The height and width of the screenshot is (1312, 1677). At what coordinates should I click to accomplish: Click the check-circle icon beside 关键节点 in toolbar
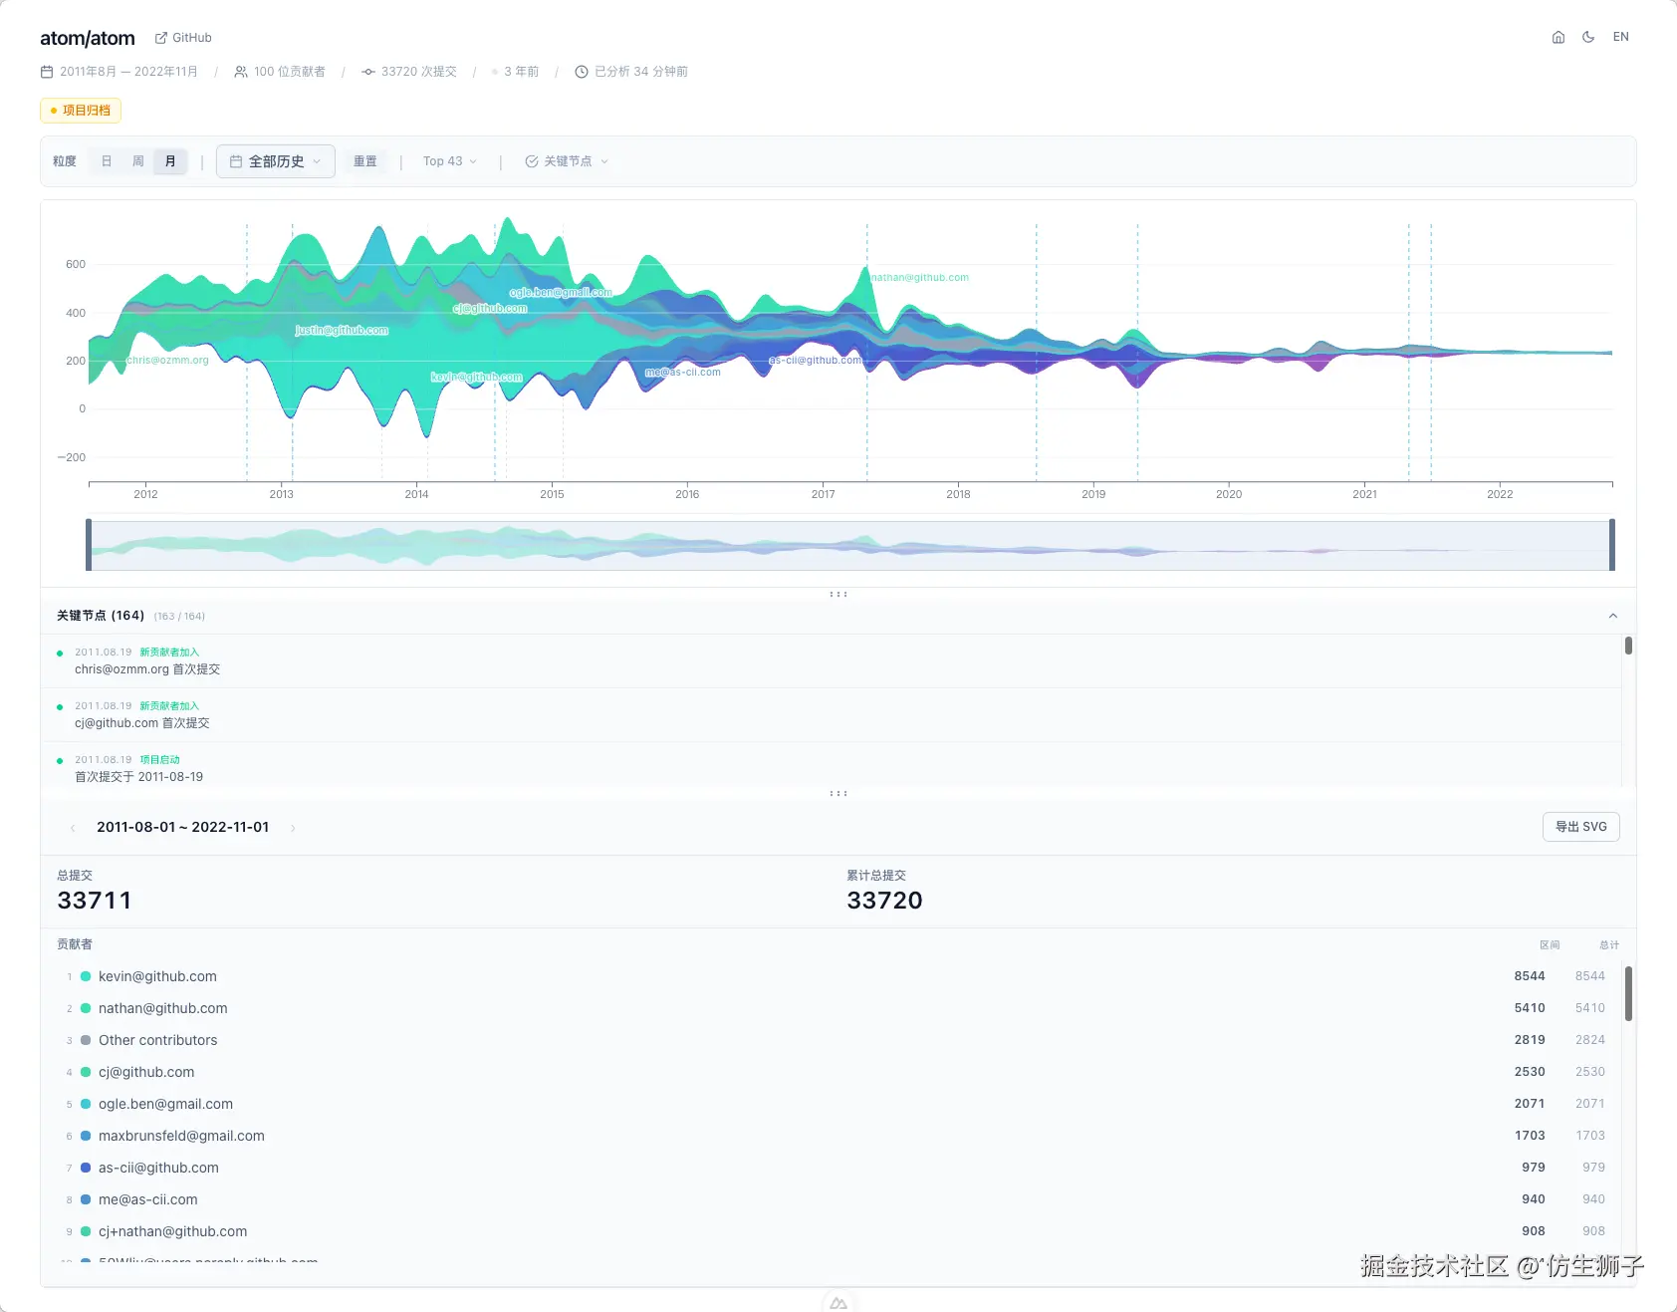click(532, 161)
